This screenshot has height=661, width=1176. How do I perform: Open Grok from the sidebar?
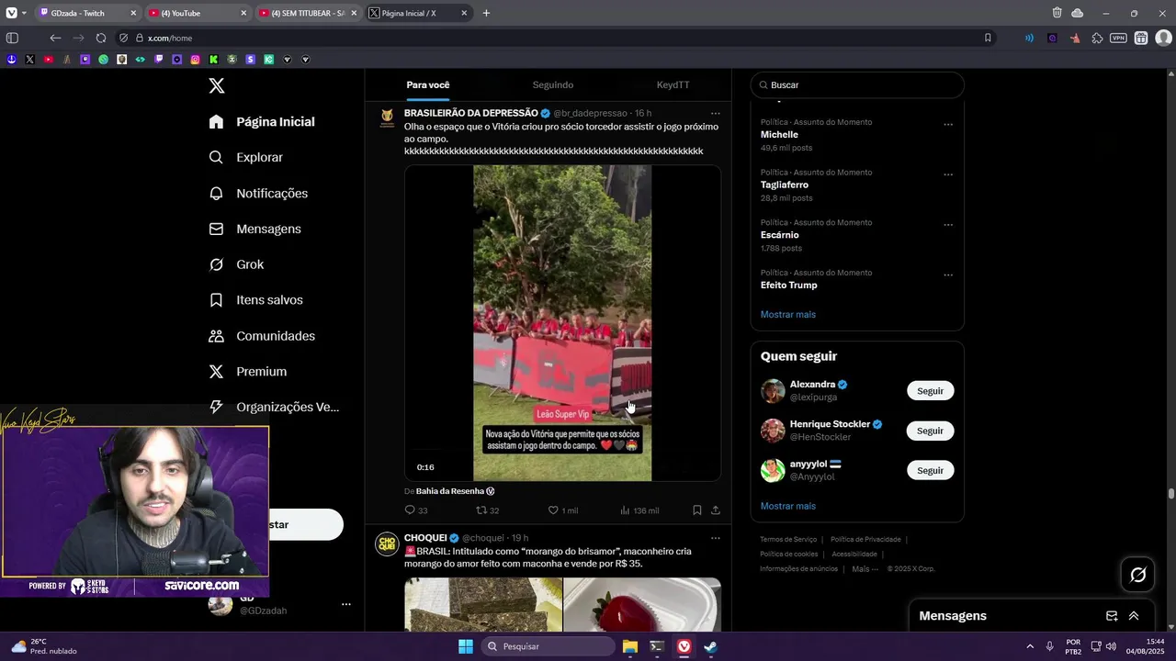pos(236,264)
